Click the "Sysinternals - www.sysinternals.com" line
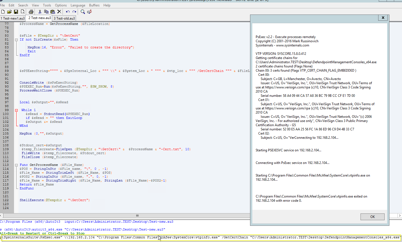This screenshot has height=242, width=402. click(x=282, y=45)
